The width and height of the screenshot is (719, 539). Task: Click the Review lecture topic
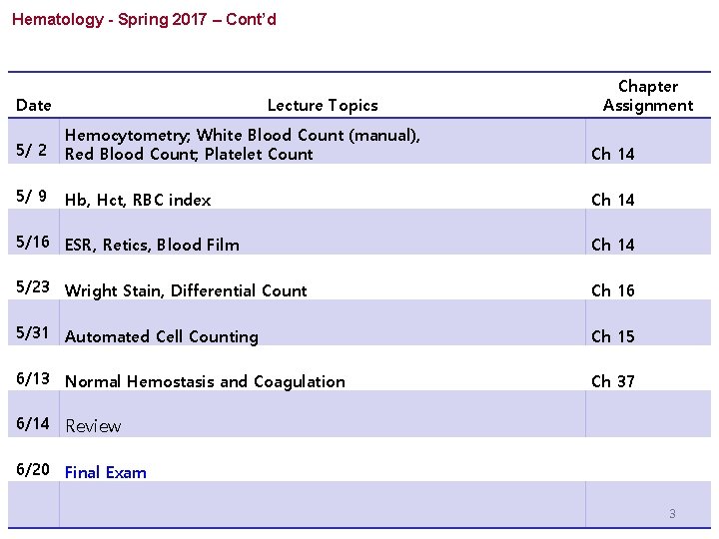click(x=93, y=426)
